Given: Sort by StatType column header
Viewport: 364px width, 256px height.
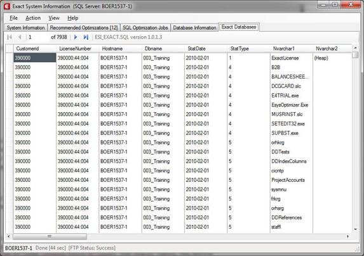Looking at the screenshot, I should point(248,49).
